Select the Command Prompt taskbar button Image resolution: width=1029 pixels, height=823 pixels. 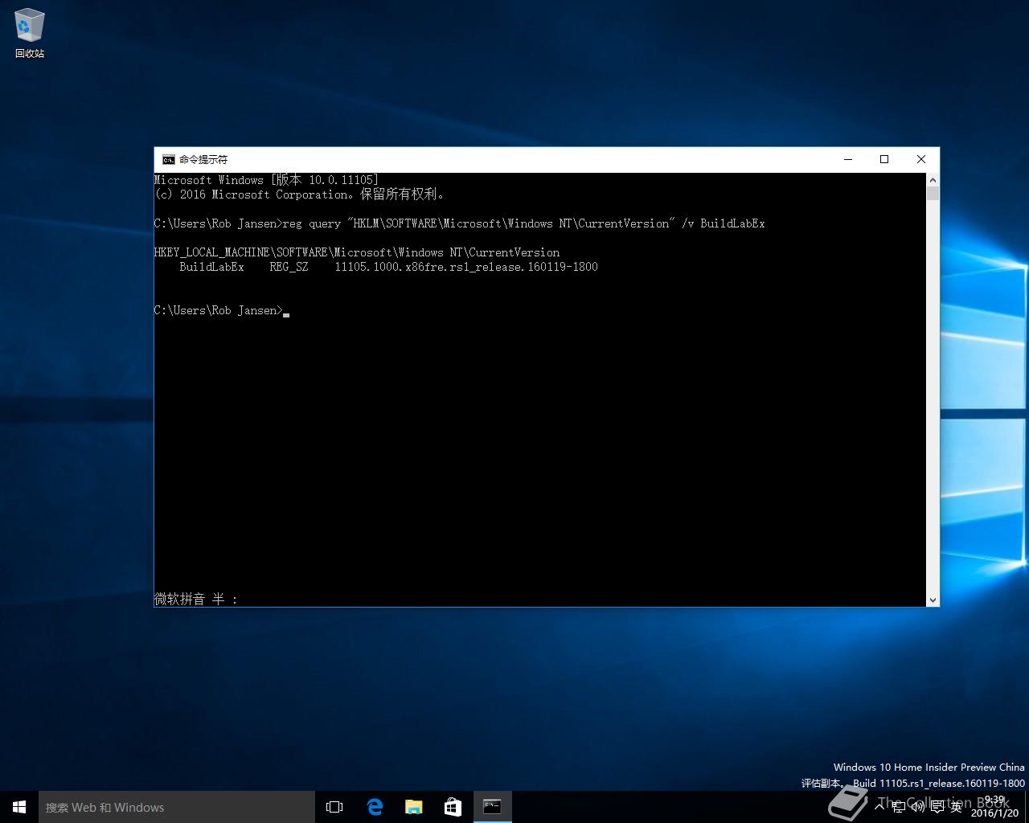492,807
